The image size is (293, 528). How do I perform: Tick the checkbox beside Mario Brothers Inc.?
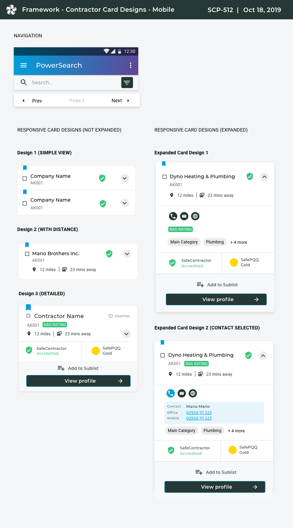pyautogui.click(x=27, y=254)
